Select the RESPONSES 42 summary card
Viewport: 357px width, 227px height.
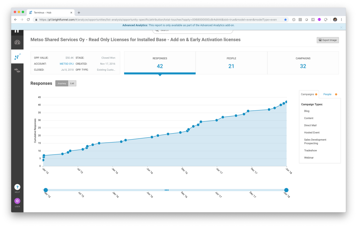[160, 63]
